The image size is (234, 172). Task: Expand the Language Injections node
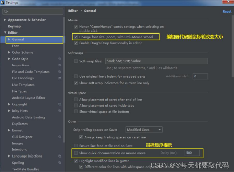(9, 156)
